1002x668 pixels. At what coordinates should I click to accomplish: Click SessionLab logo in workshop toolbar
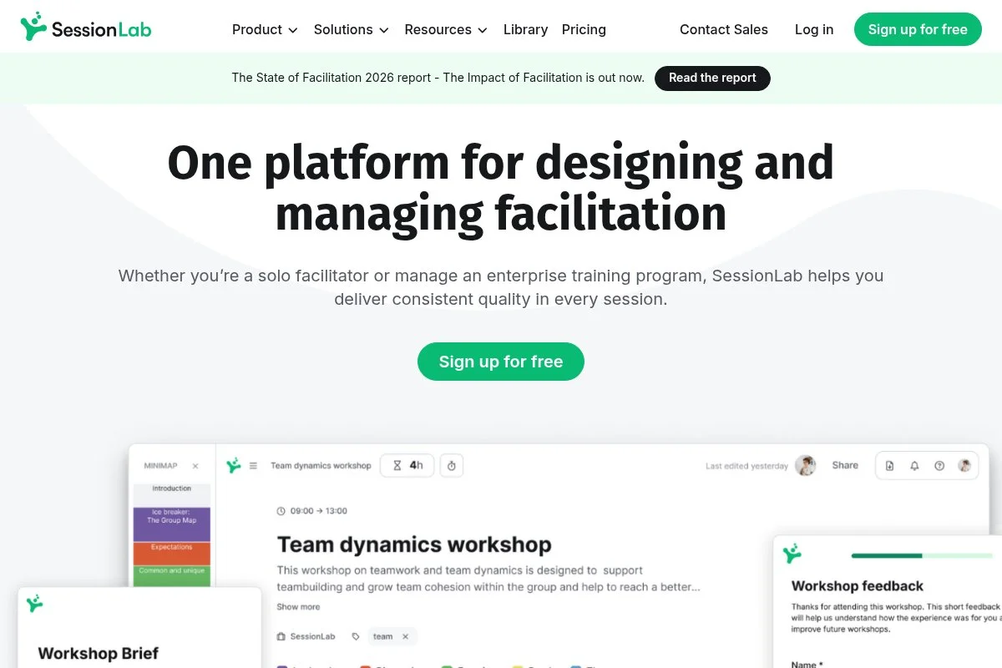pyautogui.click(x=234, y=465)
